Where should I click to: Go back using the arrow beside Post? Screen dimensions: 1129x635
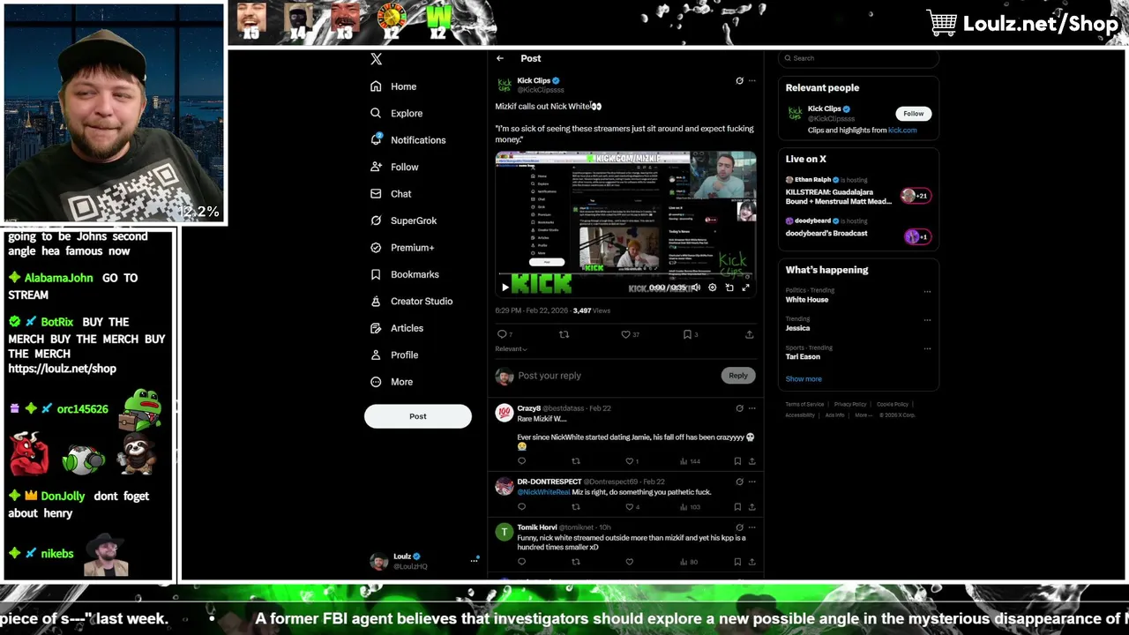[500, 58]
